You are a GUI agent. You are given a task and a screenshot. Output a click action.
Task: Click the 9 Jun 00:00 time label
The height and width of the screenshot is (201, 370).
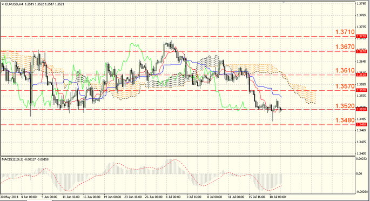[50, 197]
